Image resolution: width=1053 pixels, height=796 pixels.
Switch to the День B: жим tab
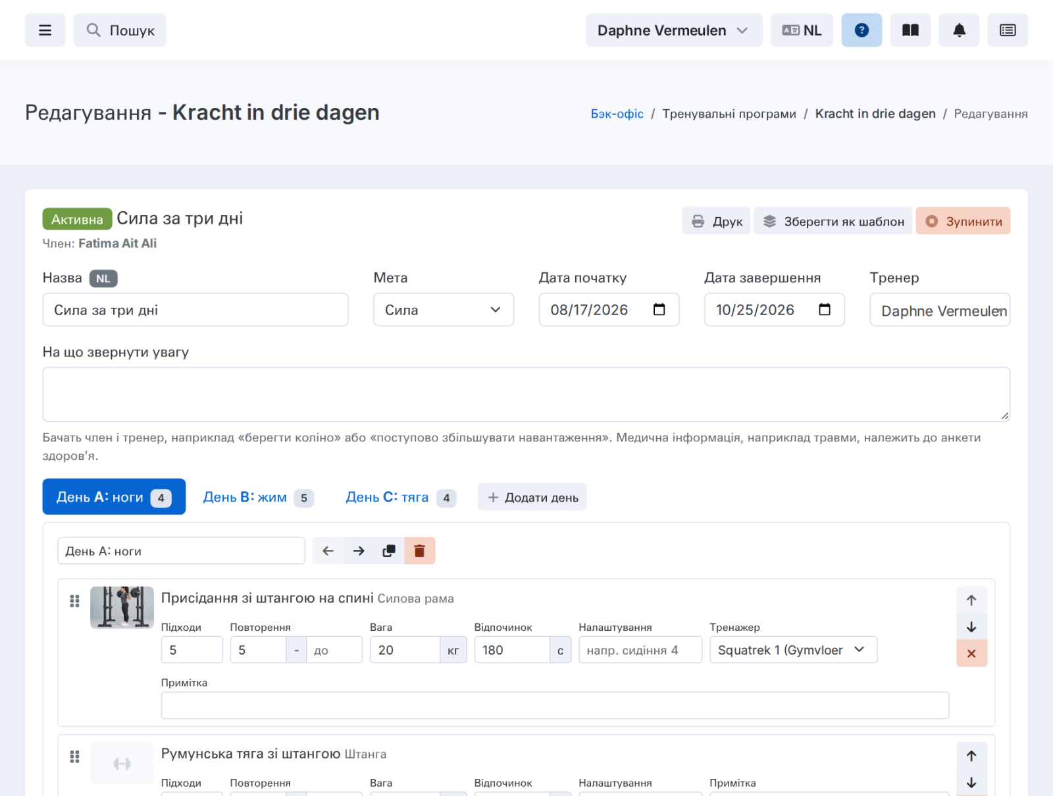pos(258,497)
